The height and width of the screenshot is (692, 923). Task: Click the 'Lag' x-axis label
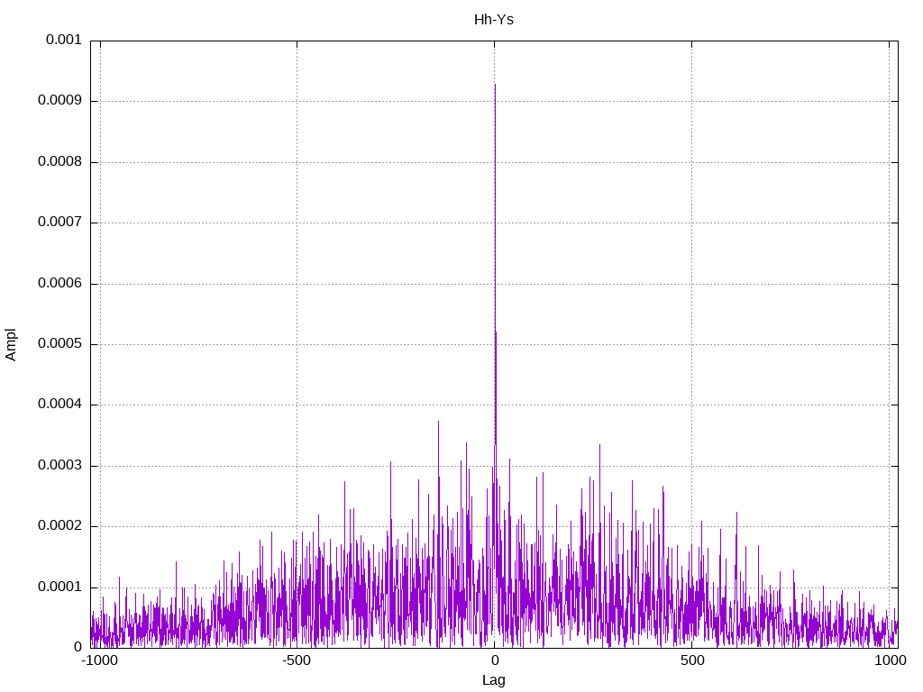[493, 680]
